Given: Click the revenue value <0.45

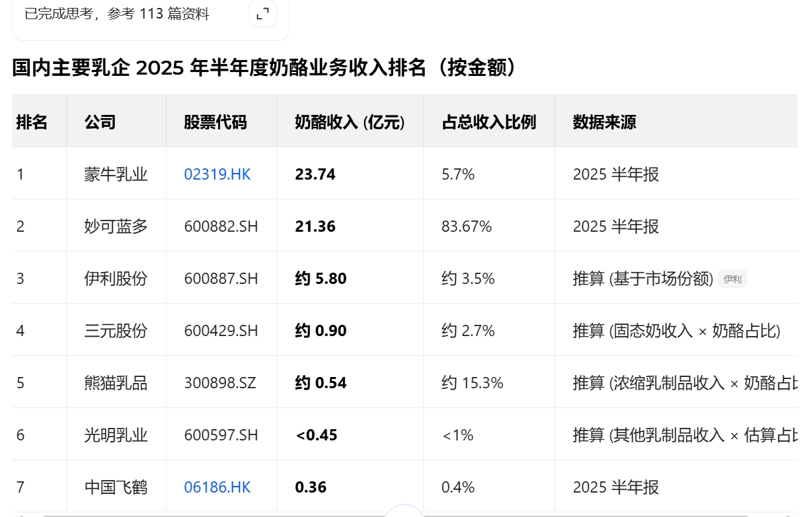Looking at the screenshot, I should [x=317, y=435].
